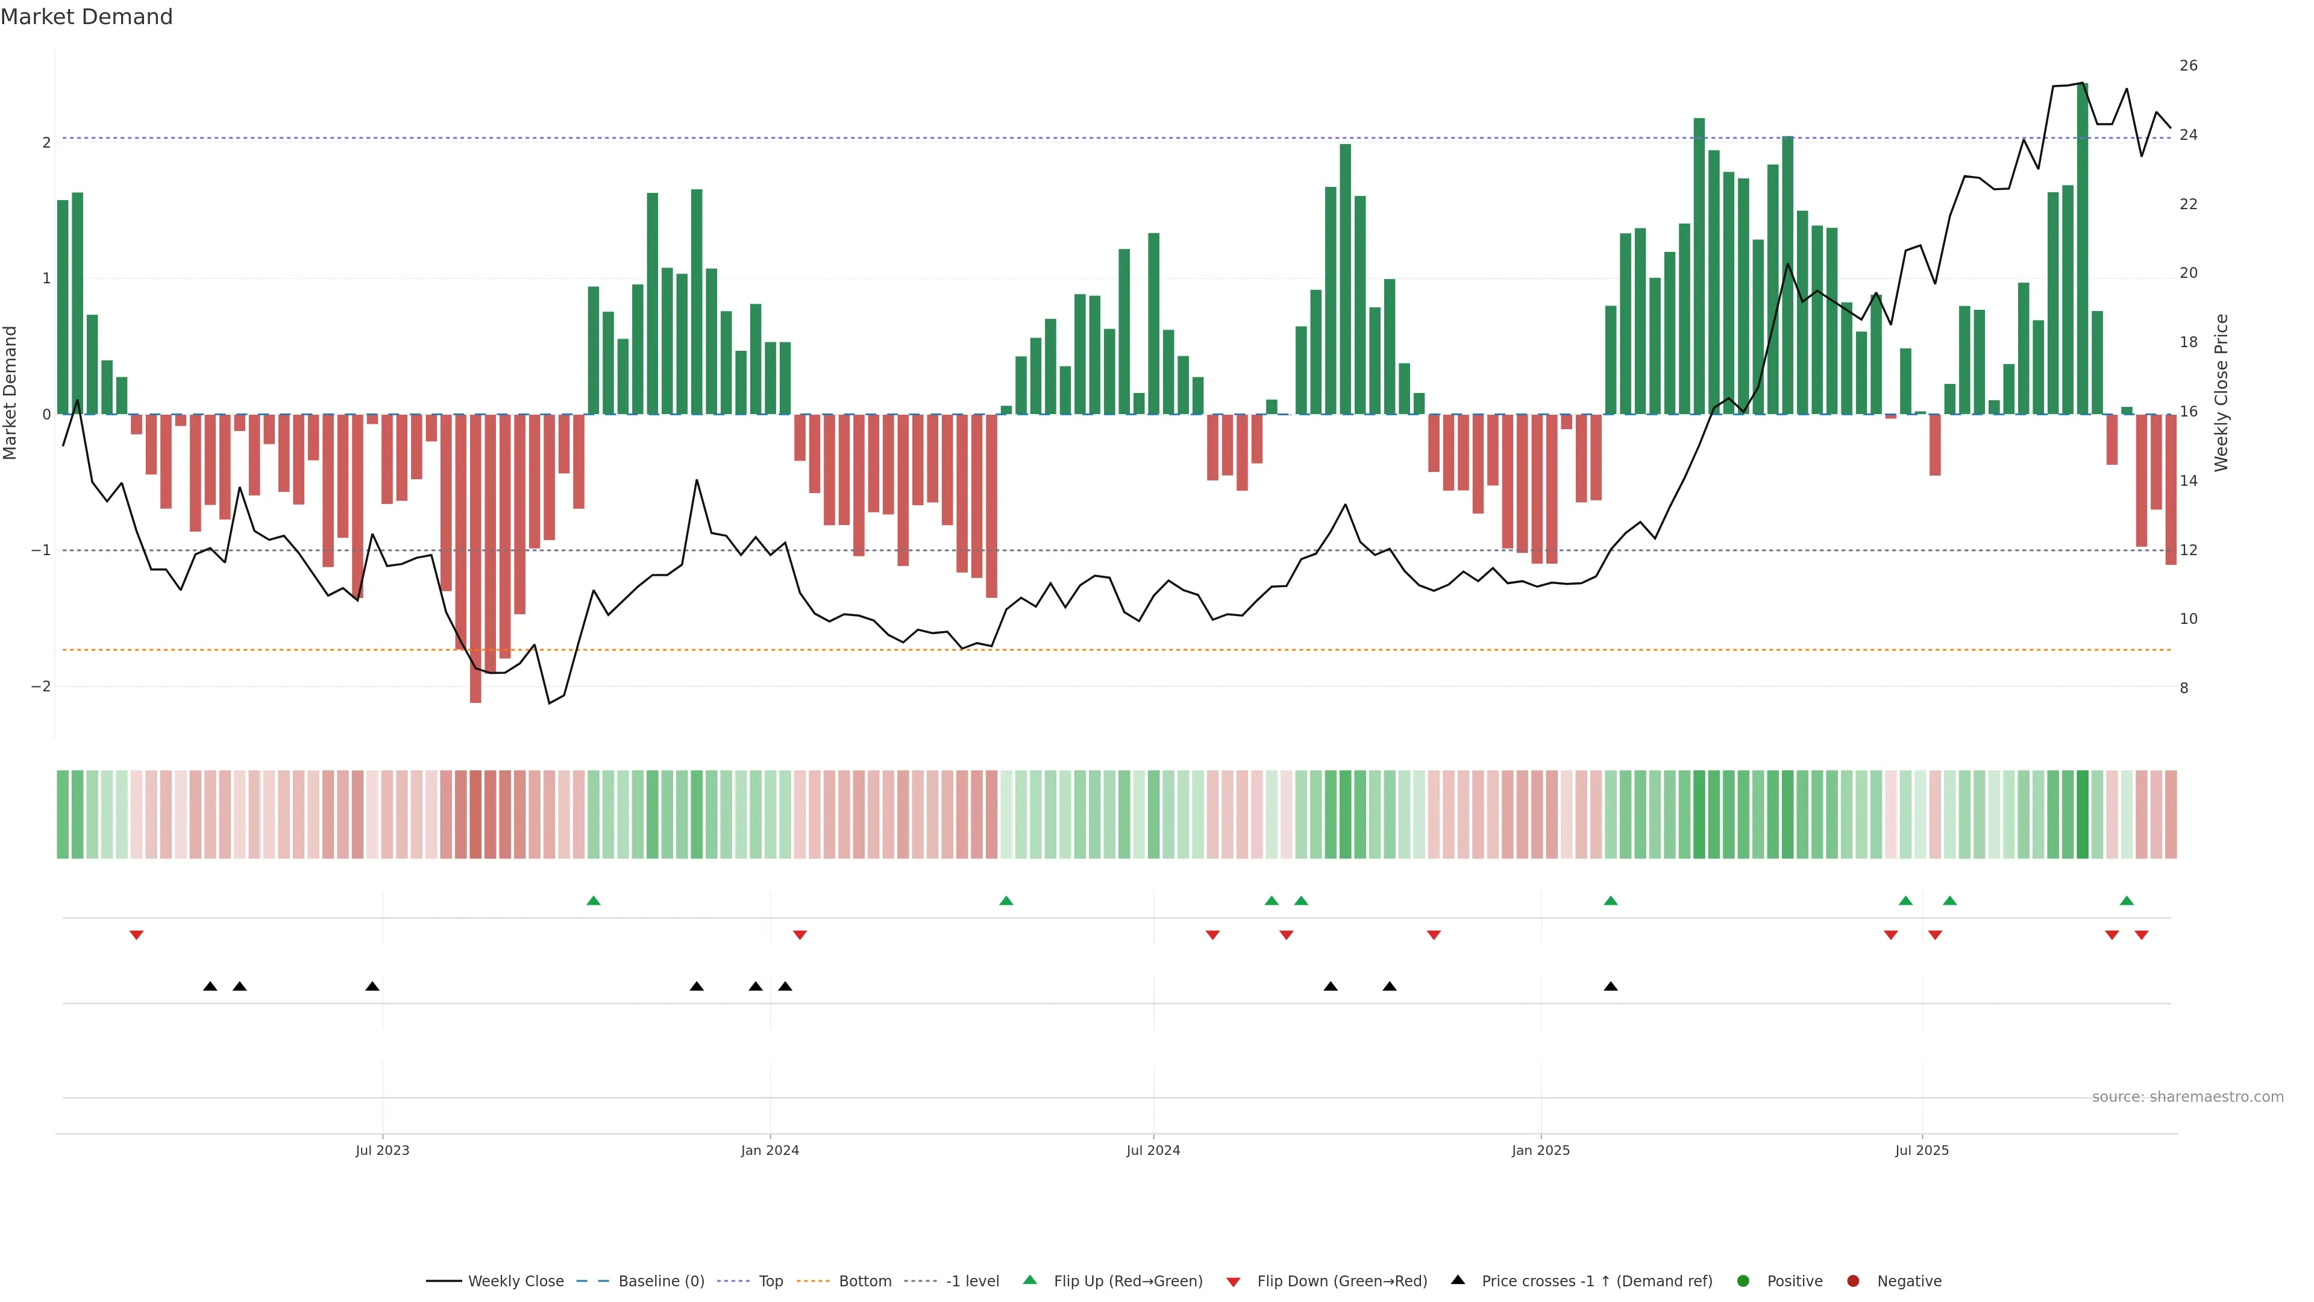
Task: Click the black Price crosses -1 legend triangle
Action: tap(1458, 1280)
